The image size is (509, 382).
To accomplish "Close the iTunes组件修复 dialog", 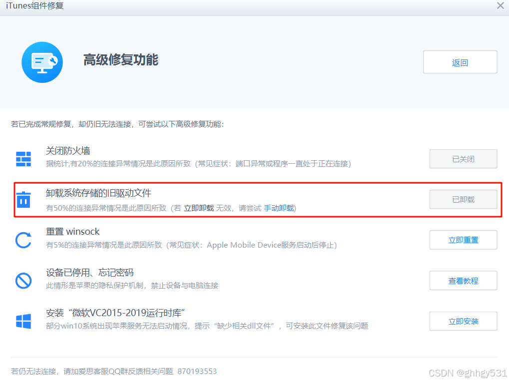I will (x=500, y=5).
